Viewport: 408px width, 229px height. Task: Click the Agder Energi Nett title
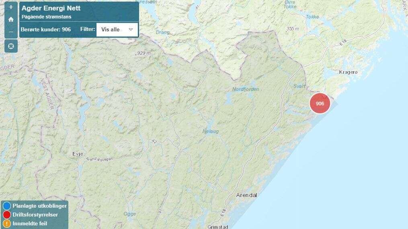[x=51, y=8]
